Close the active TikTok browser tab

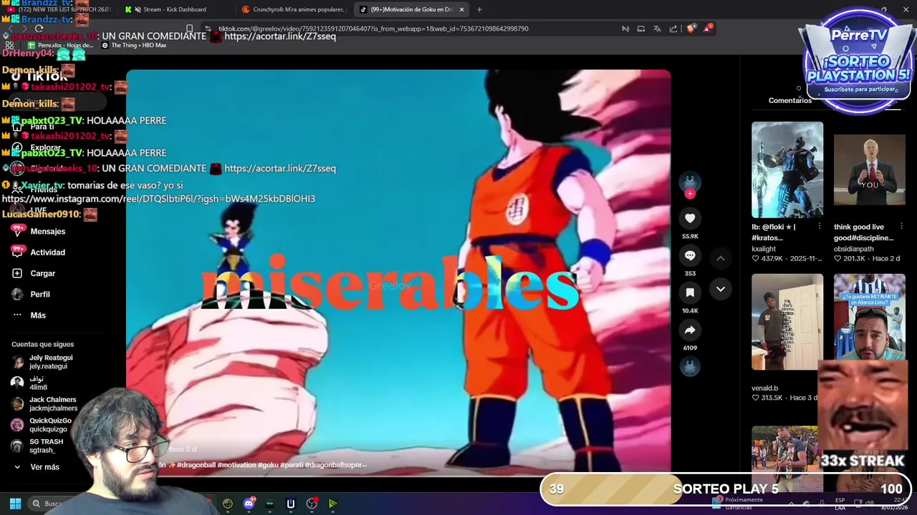tap(462, 9)
